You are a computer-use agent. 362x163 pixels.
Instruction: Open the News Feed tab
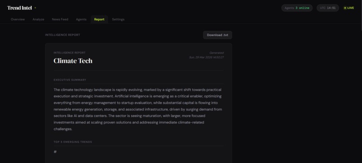click(60, 19)
